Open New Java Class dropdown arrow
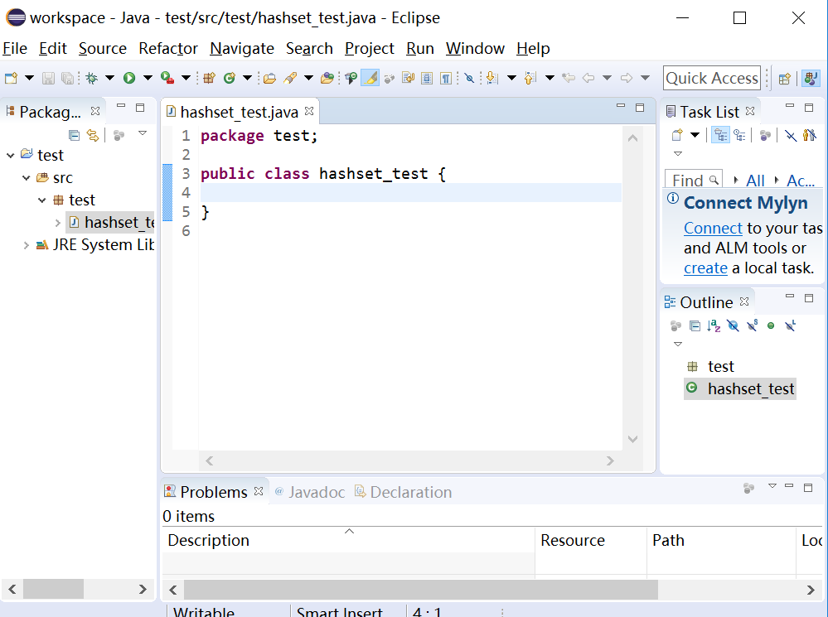The image size is (828, 617). coord(247,78)
